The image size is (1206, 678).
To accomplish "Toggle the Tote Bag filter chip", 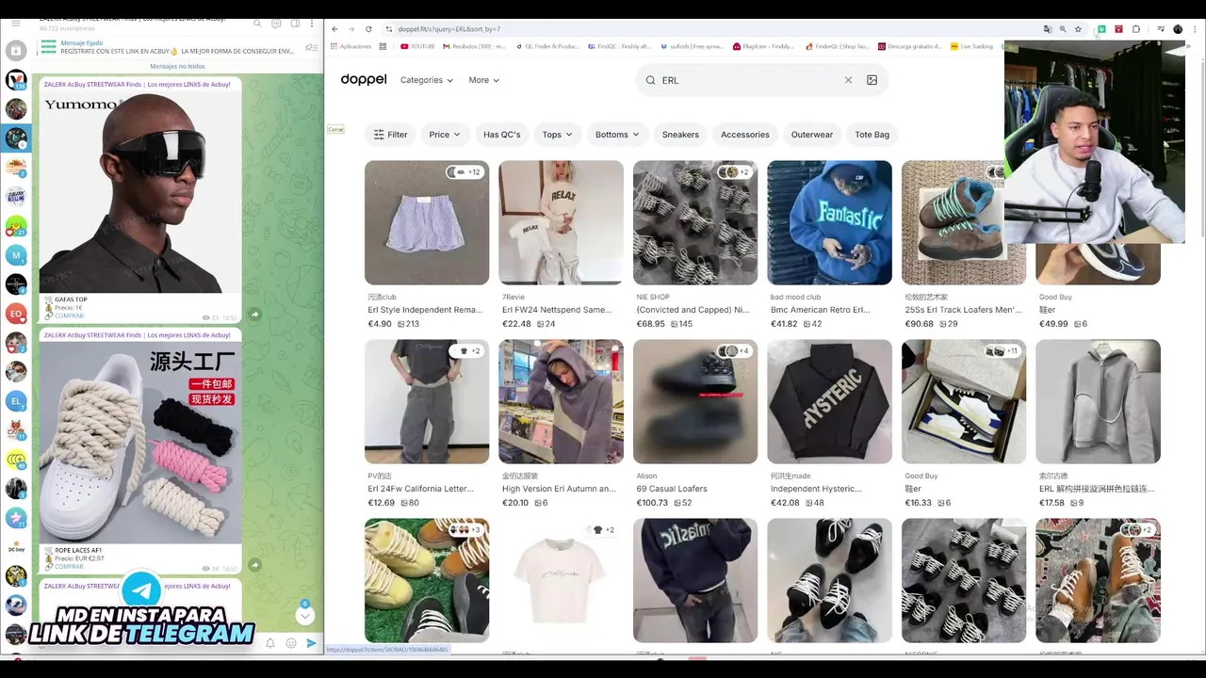I will coord(872,135).
